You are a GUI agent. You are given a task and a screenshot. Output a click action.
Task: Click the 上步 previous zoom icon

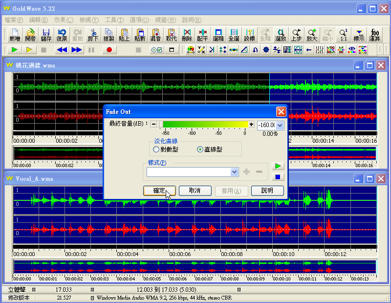point(297,35)
